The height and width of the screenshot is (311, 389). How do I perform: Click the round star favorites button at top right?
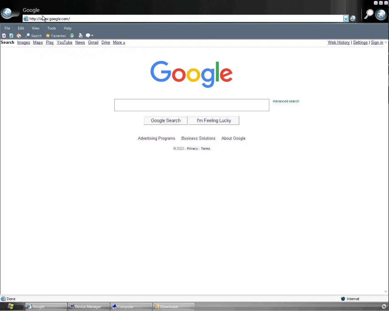coord(381,14)
